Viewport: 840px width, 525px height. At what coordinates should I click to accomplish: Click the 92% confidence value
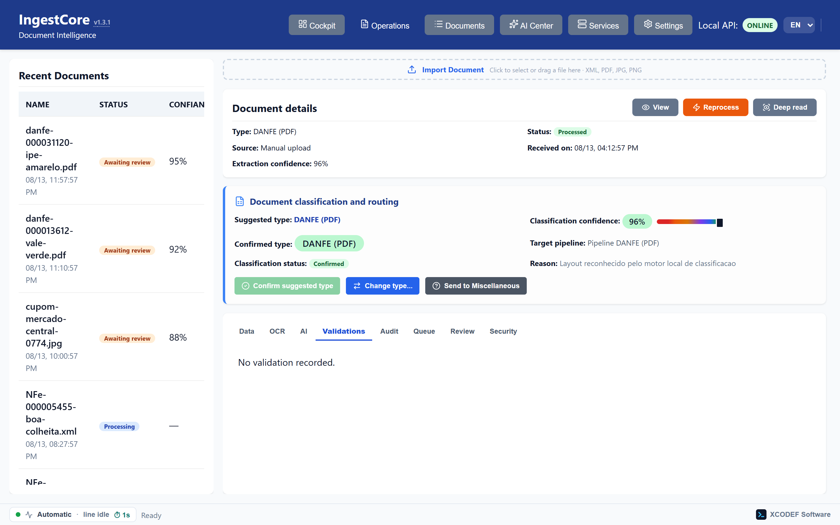tap(178, 249)
